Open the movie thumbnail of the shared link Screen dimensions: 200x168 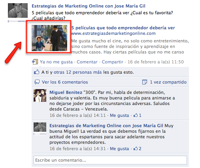49,38
